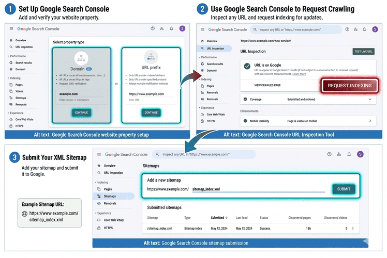This screenshot has width=387, height=258.
Task: Select the highlighted Sitemaps item in step 3
Action: (114, 196)
